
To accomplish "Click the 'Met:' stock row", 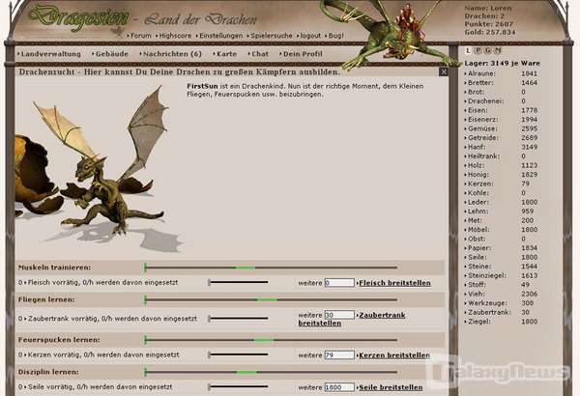I will tap(501, 220).
